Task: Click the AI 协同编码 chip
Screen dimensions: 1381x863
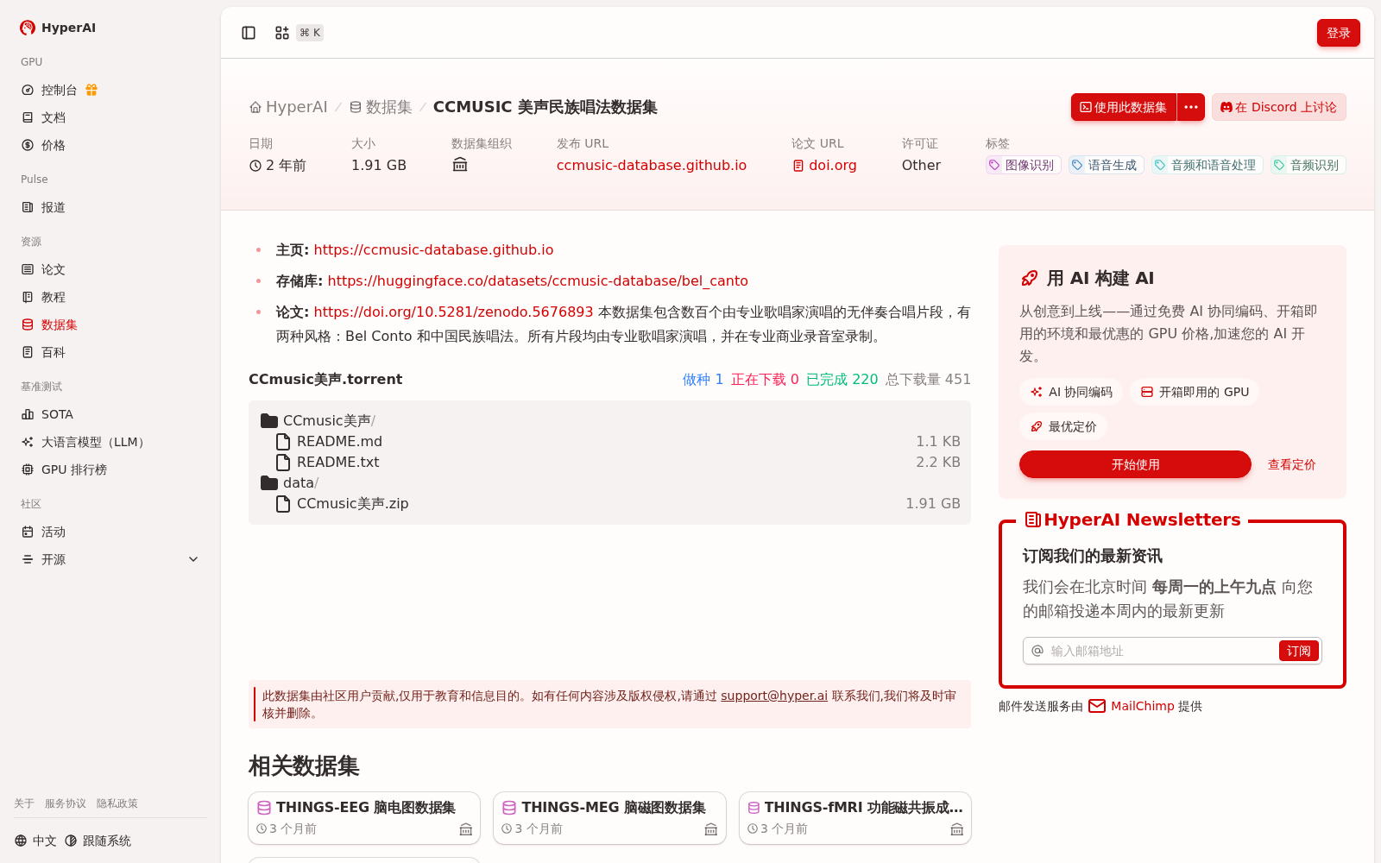Action: [x=1071, y=392]
